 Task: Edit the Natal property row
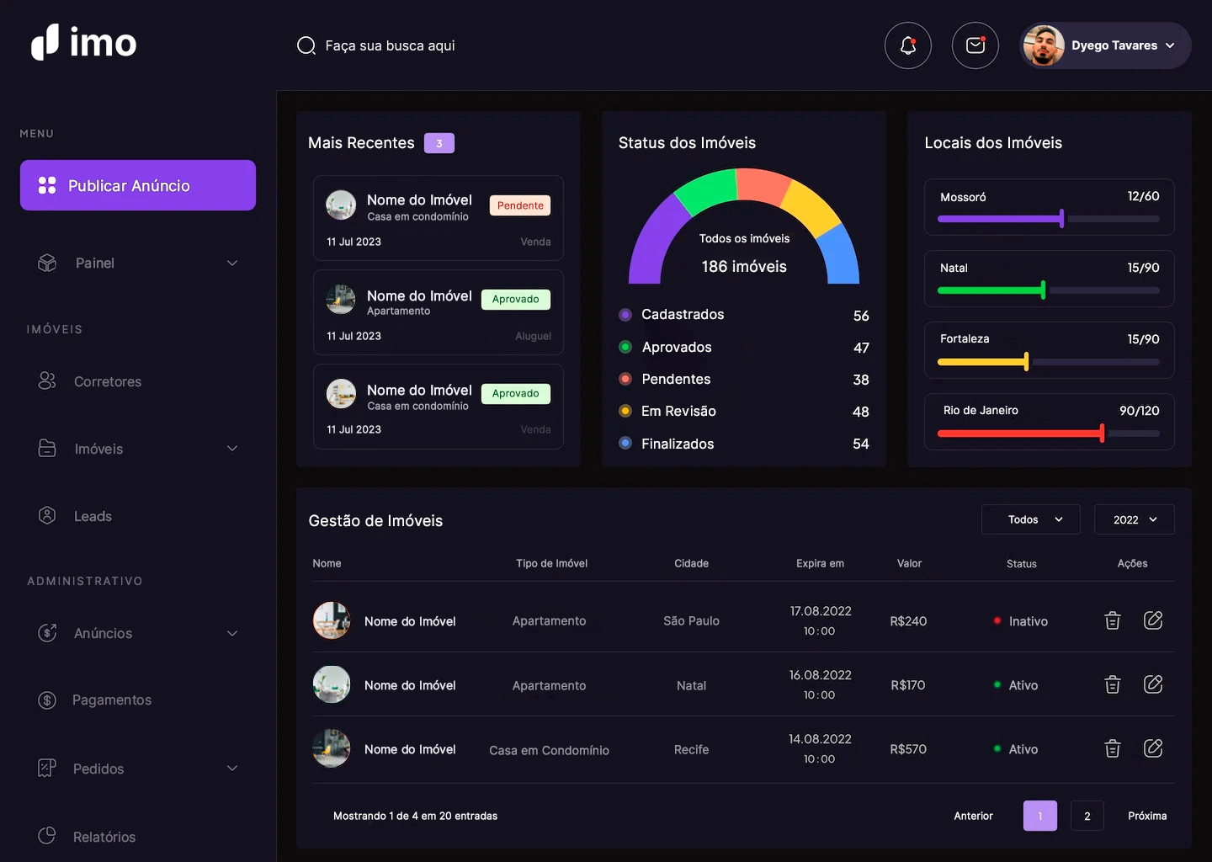click(x=1152, y=684)
